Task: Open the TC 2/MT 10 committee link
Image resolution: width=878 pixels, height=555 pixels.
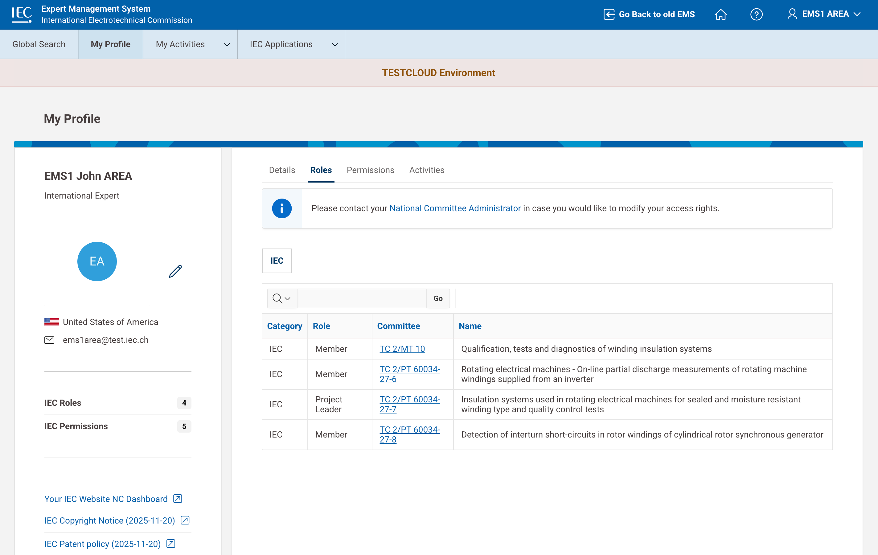Action: (402, 349)
